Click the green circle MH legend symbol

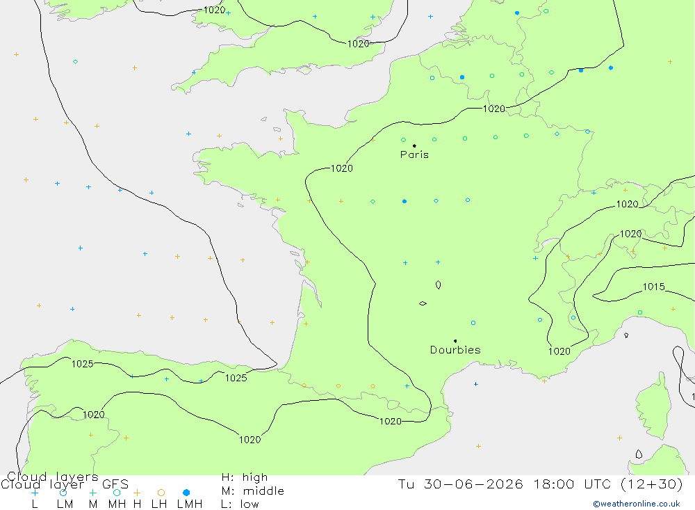point(117,493)
